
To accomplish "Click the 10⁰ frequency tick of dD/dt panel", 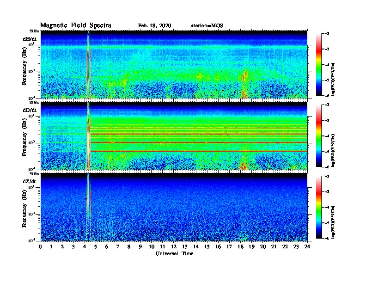I will [x=31, y=143].
